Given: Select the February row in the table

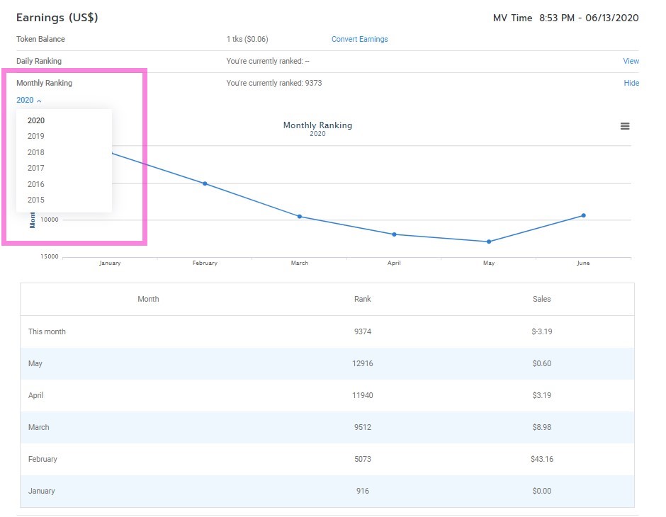Looking at the screenshot, I should [x=327, y=459].
